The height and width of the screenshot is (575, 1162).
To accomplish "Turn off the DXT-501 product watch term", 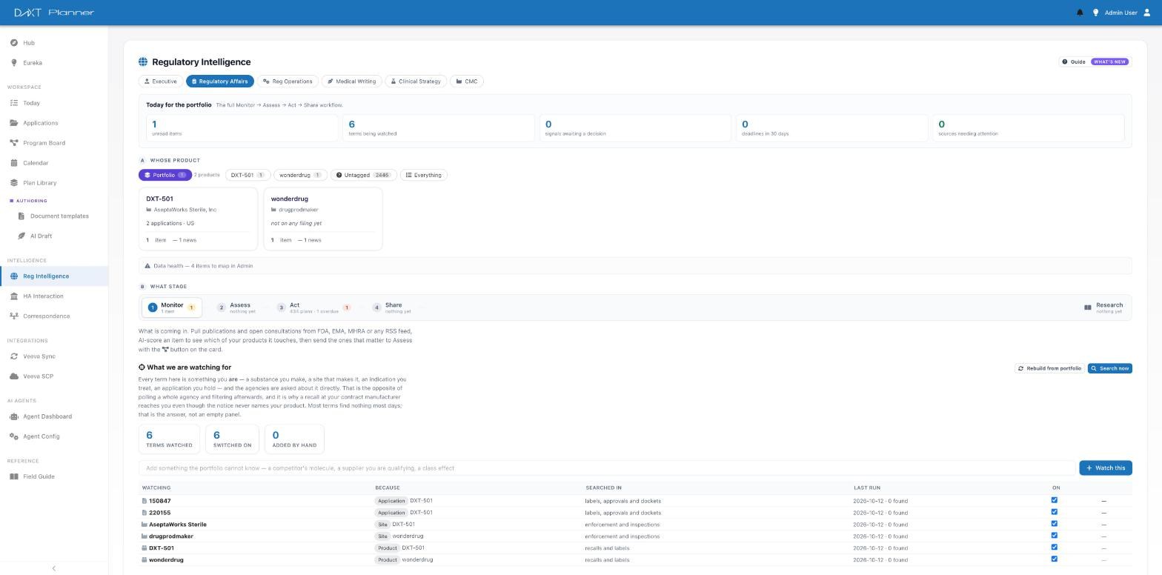I will coord(1054,548).
